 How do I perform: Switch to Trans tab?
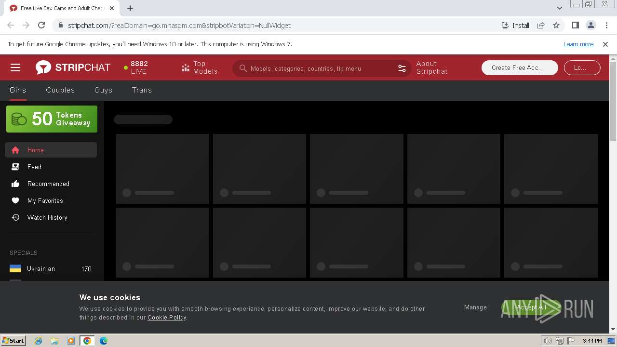[x=142, y=90]
